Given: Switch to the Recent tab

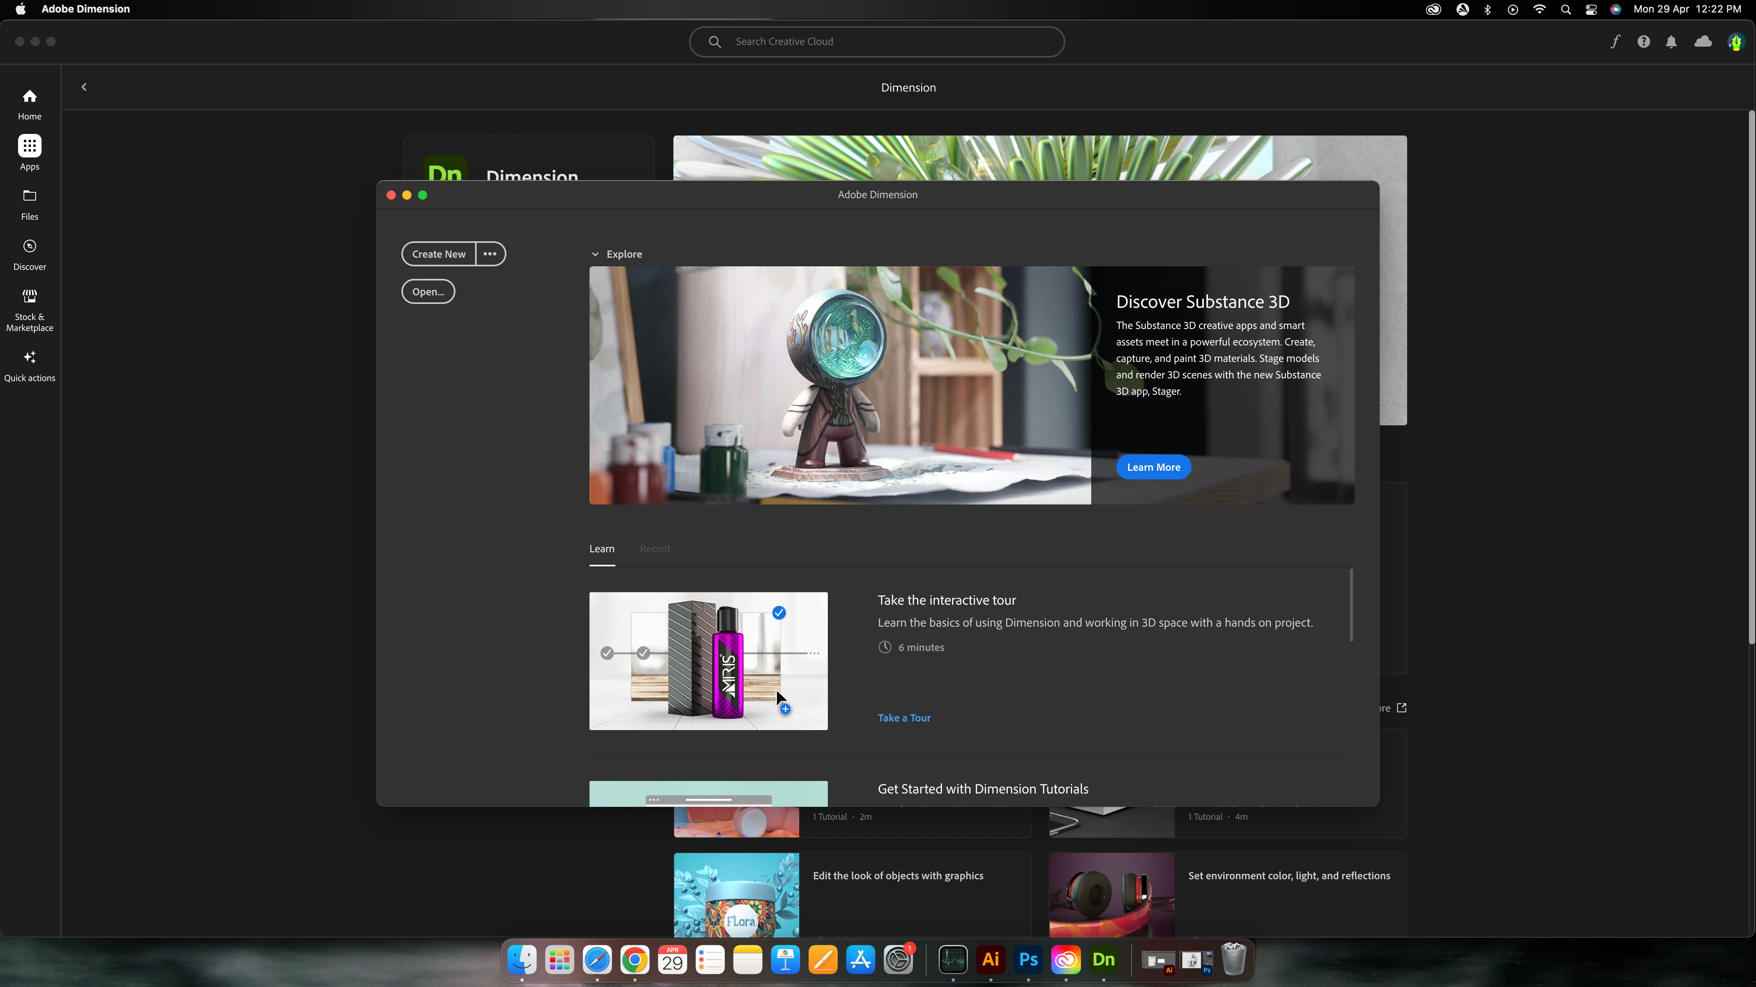Looking at the screenshot, I should [655, 549].
